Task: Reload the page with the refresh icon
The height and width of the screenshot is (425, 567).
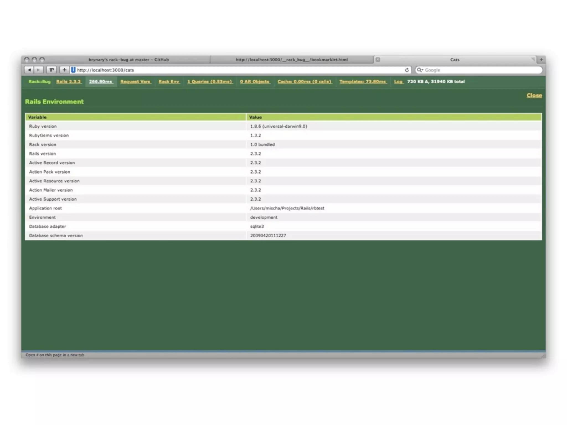Action: [407, 70]
